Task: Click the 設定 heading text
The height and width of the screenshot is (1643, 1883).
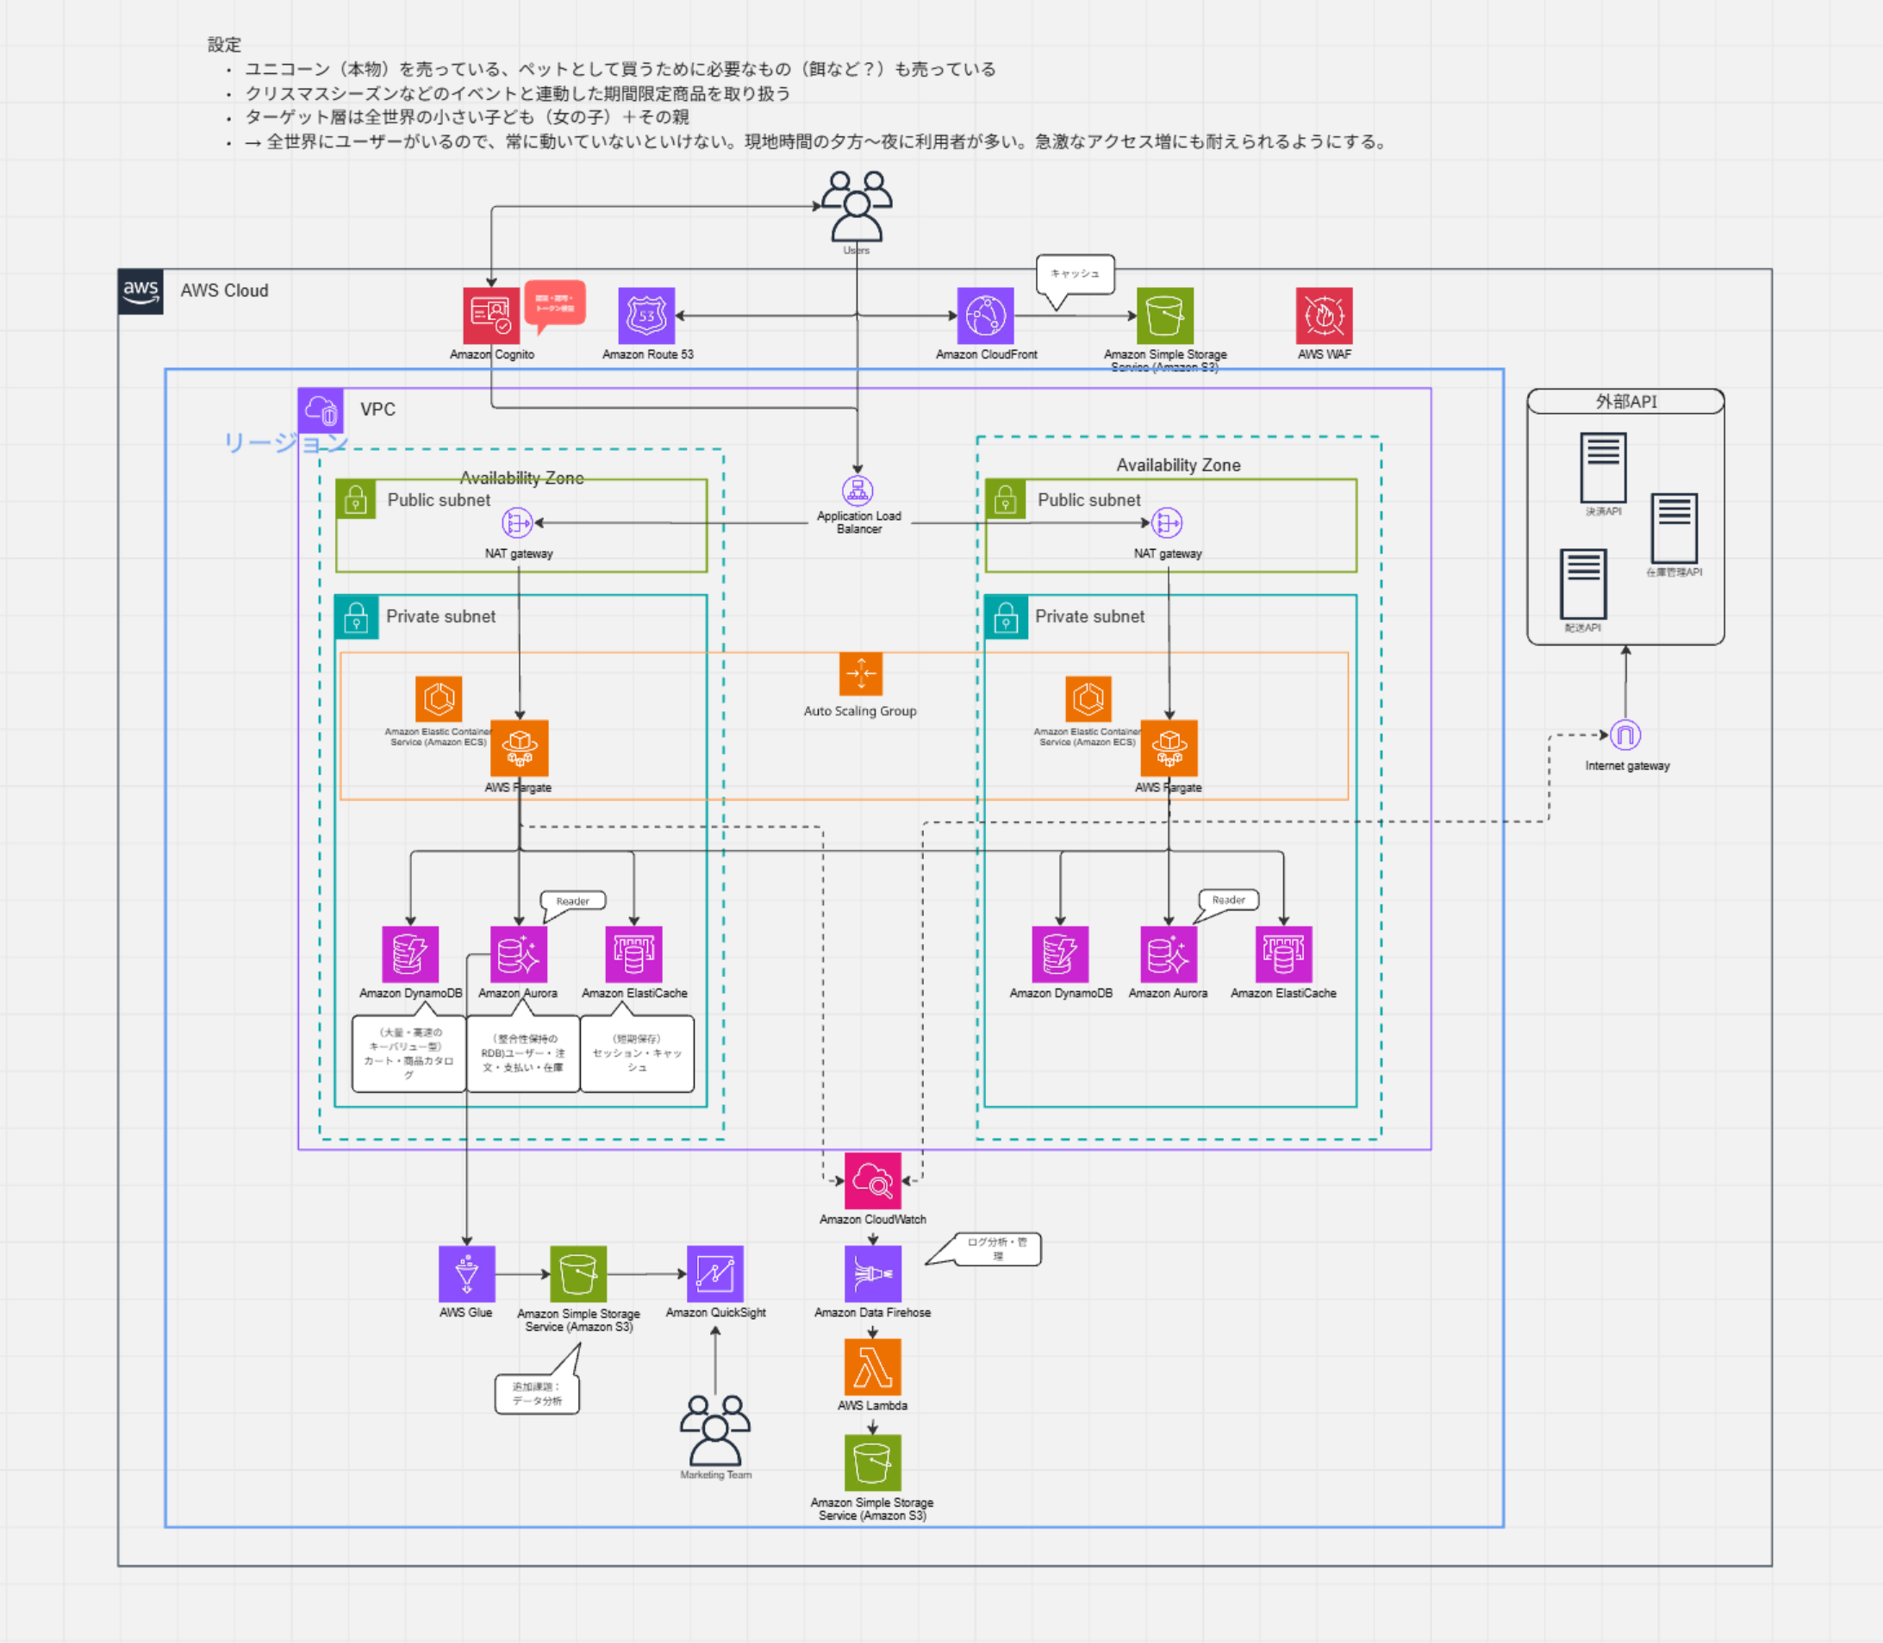Action: [x=225, y=44]
